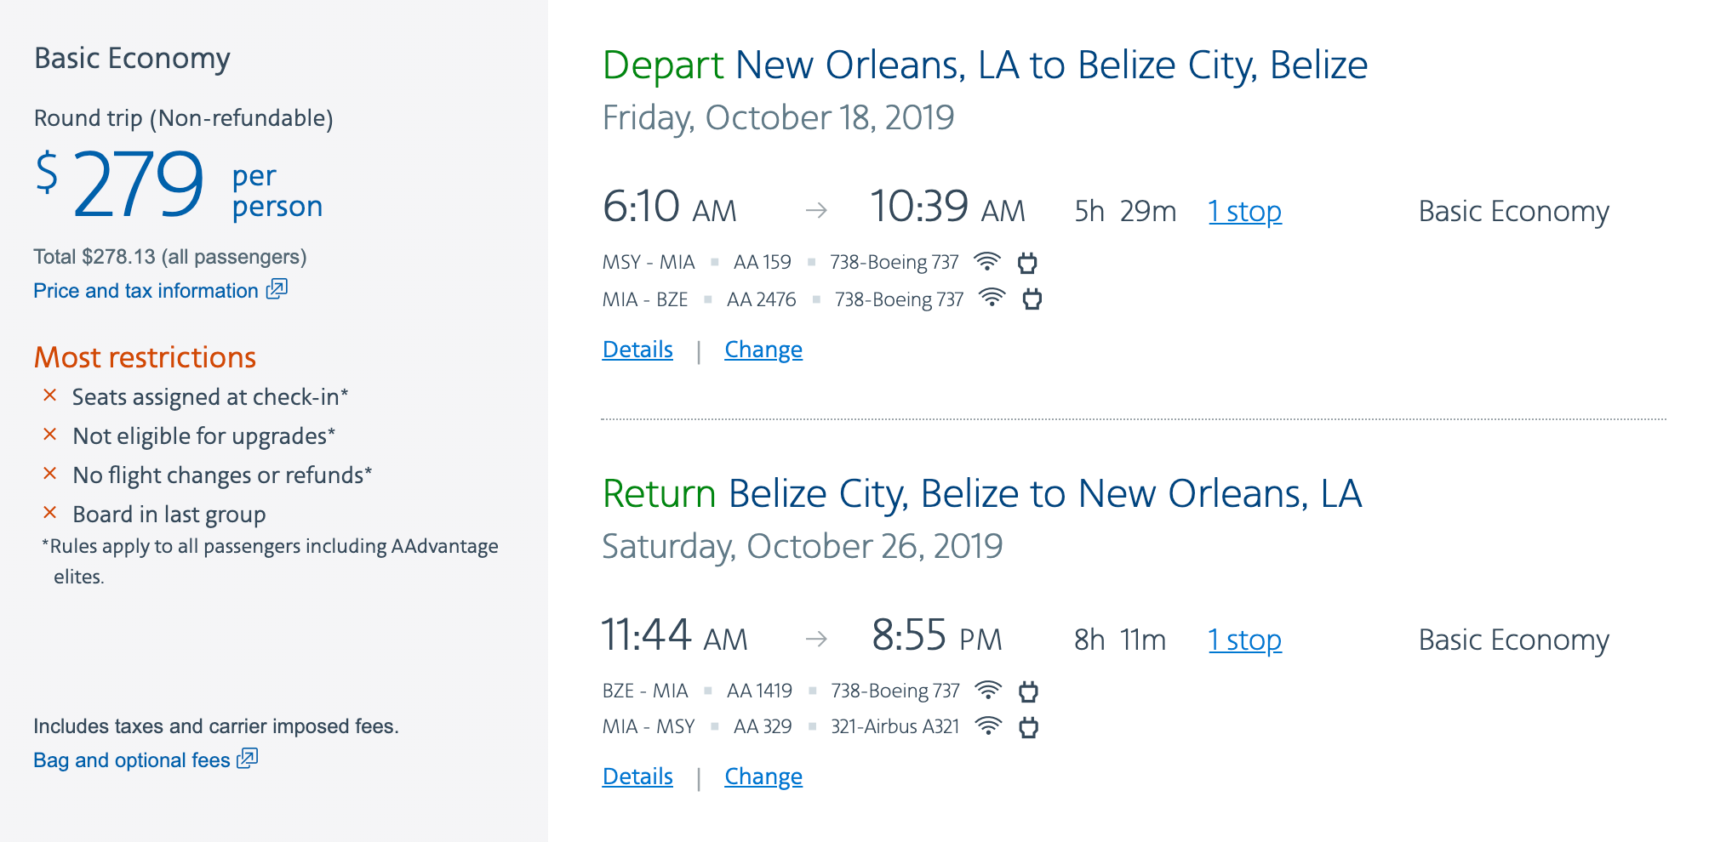
Task: Click the red X beside Board in last group
Action: (50, 513)
